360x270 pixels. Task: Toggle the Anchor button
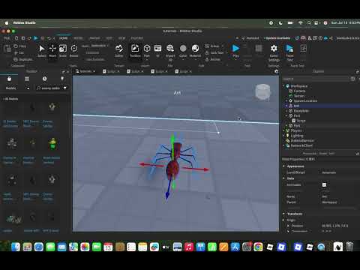[213, 59]
